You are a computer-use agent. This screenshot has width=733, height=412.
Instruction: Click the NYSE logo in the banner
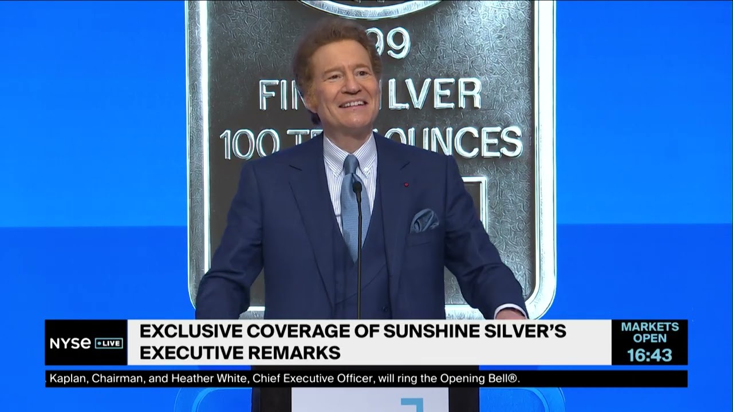(70, 343)
